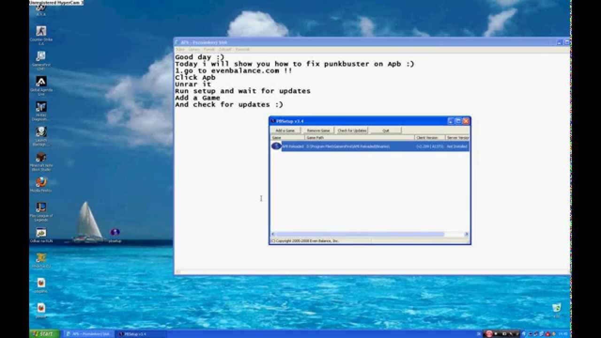The image size is (601, 338).
Task: Click the Server Version column header
Action: point(457,138)
